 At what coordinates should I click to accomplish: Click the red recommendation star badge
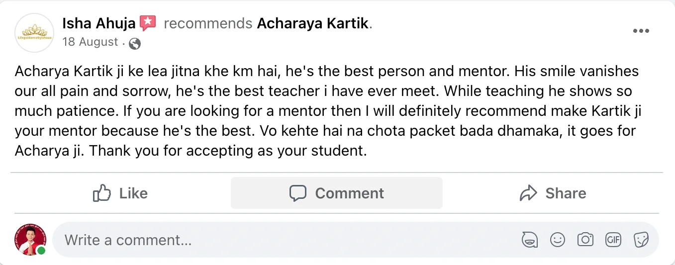point(148,23)
